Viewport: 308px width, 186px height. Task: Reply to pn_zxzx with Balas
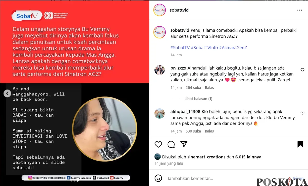209,87
